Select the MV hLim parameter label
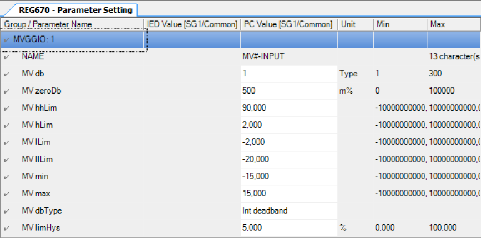 (x=37, y=125)
